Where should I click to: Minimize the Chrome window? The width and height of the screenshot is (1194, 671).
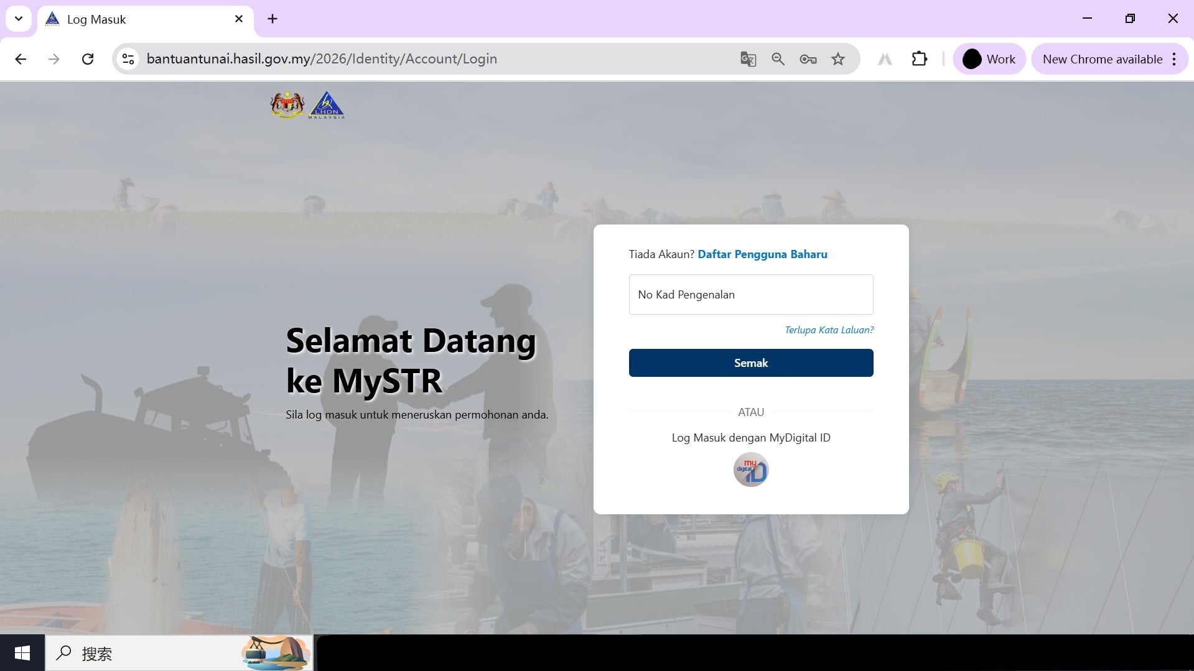click(x=1087, y=19)
